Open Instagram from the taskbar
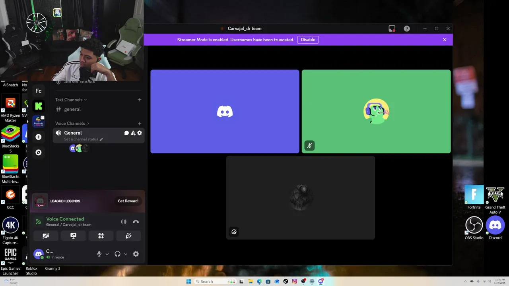The height and width of the screenshot is (286, 509). 294,281
